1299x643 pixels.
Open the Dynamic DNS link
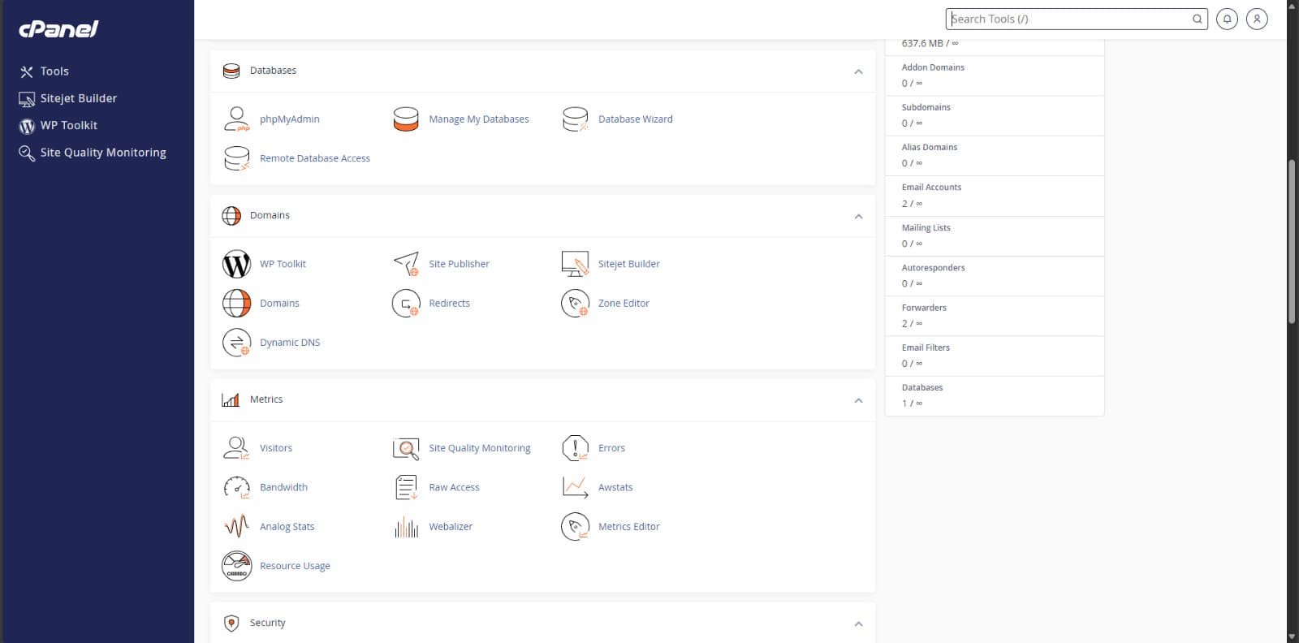(290, 343)
